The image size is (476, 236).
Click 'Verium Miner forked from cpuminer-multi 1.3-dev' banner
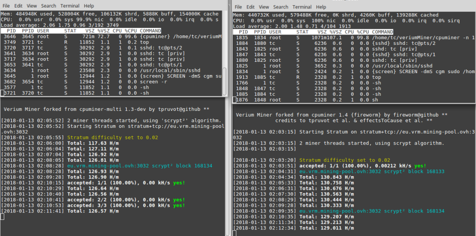106,109
